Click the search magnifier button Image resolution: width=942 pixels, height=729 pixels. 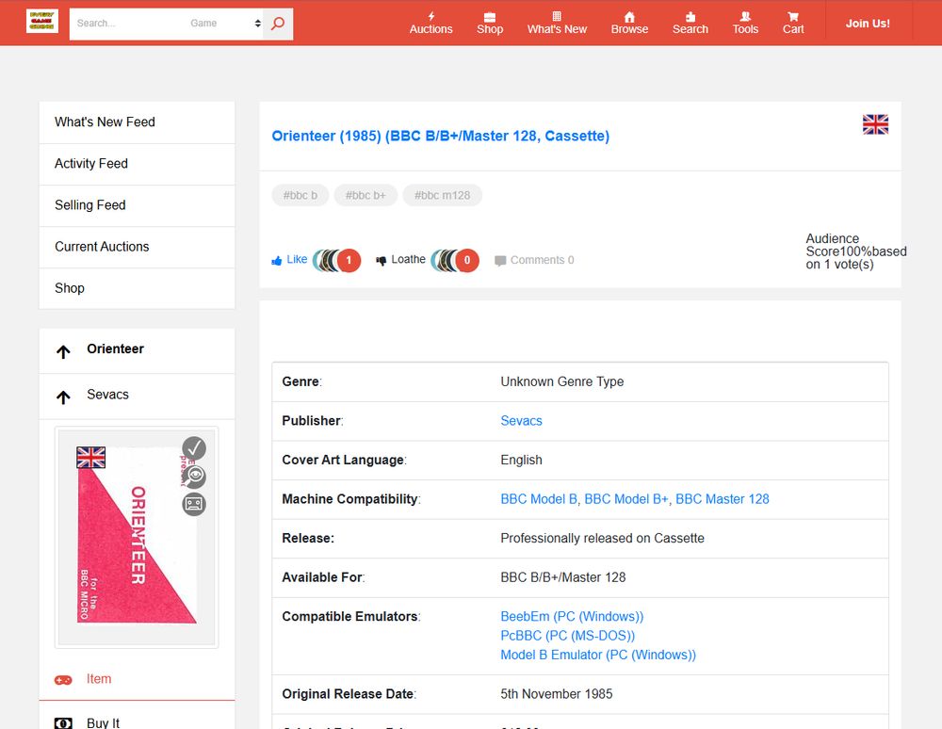(278, 24)
